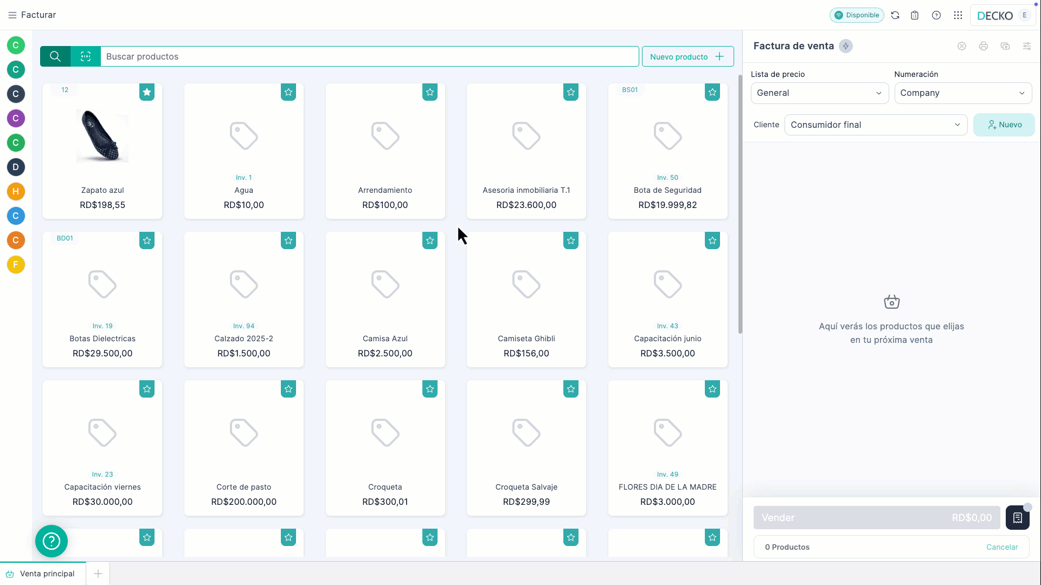This screenshot has width=1041, height=585.
Task: Add Capacitación viernes product card
Action: tap(102, 448)
